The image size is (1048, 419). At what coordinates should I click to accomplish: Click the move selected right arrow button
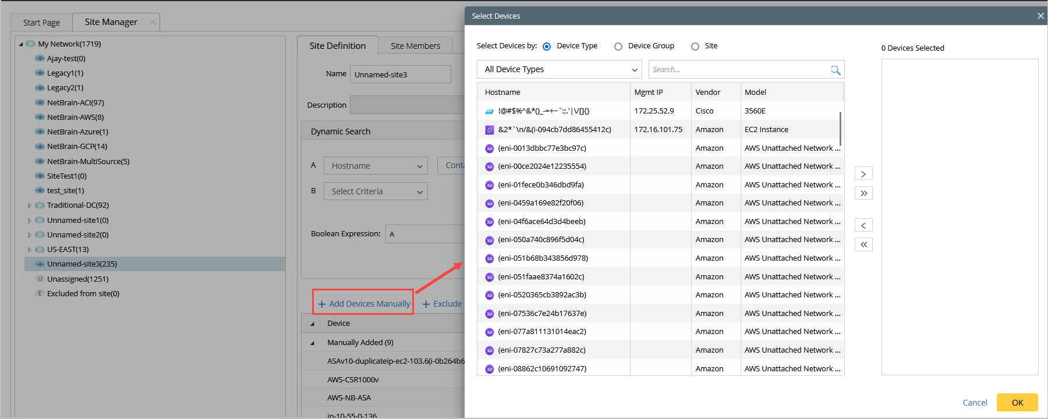point(863,174)
